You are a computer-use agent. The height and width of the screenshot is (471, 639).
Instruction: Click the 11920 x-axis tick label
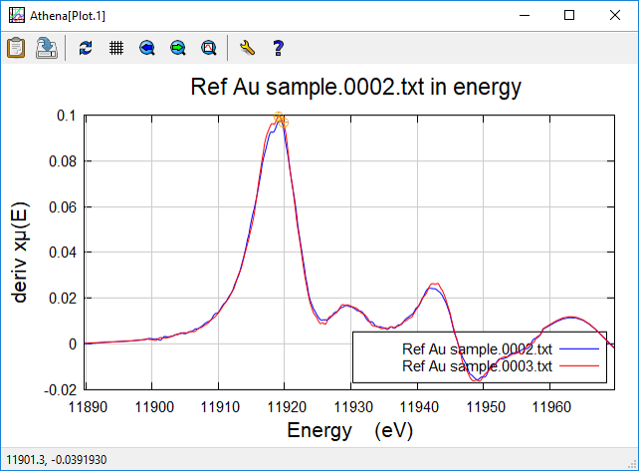pos(287,407)
